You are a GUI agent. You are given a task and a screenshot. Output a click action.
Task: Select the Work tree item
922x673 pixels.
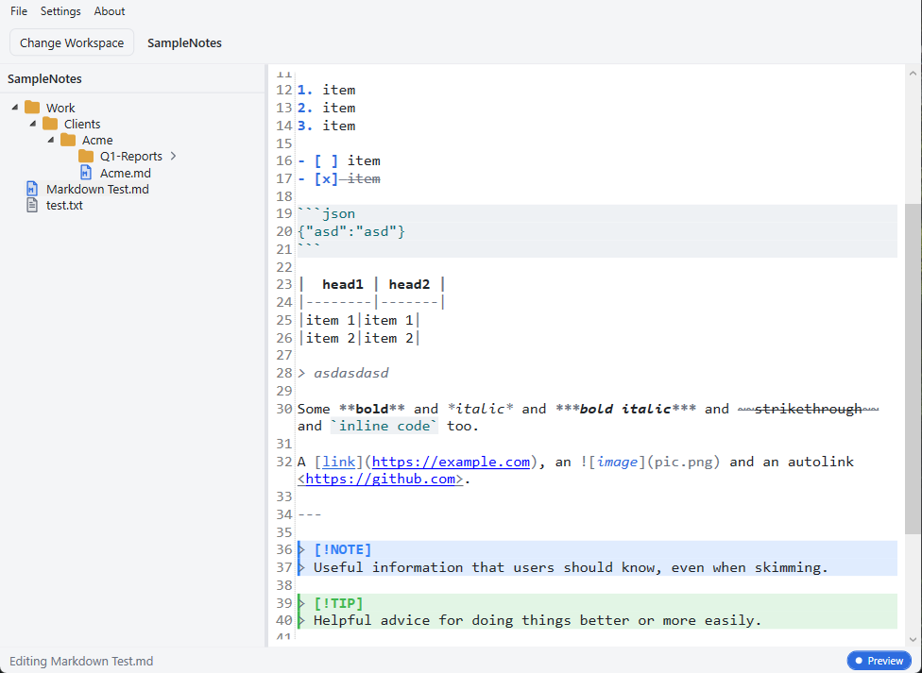60,109
